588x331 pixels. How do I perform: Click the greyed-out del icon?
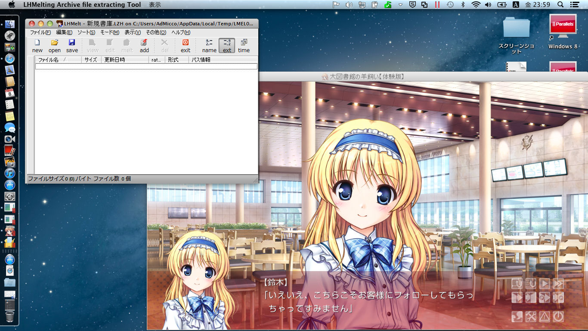pos(165,46)
